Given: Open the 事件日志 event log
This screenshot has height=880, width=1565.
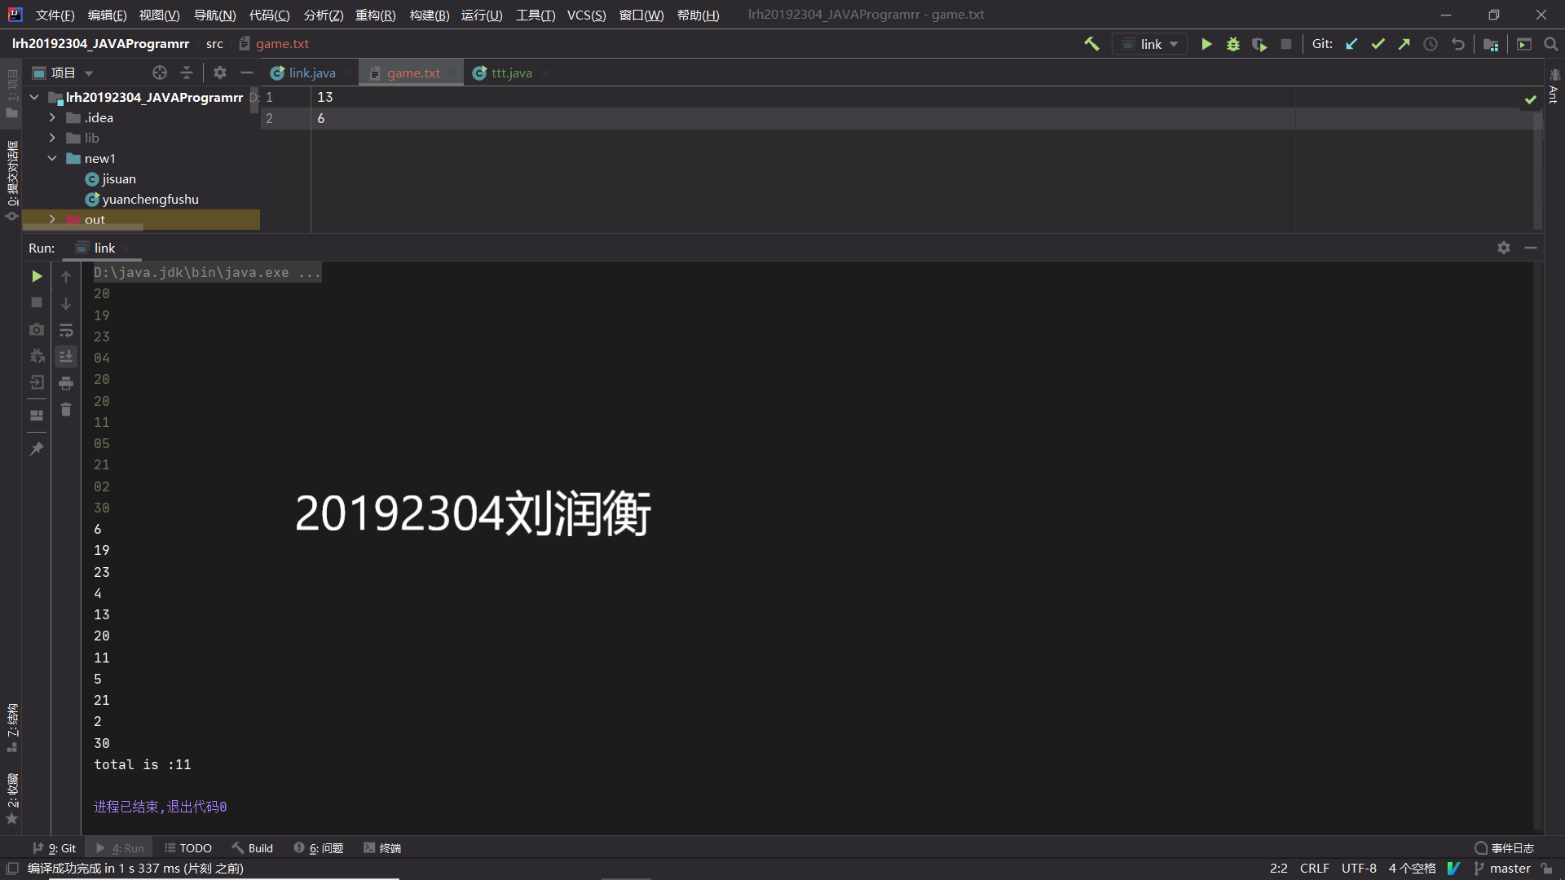Looking at the screenshot, I should [1505, 847].
